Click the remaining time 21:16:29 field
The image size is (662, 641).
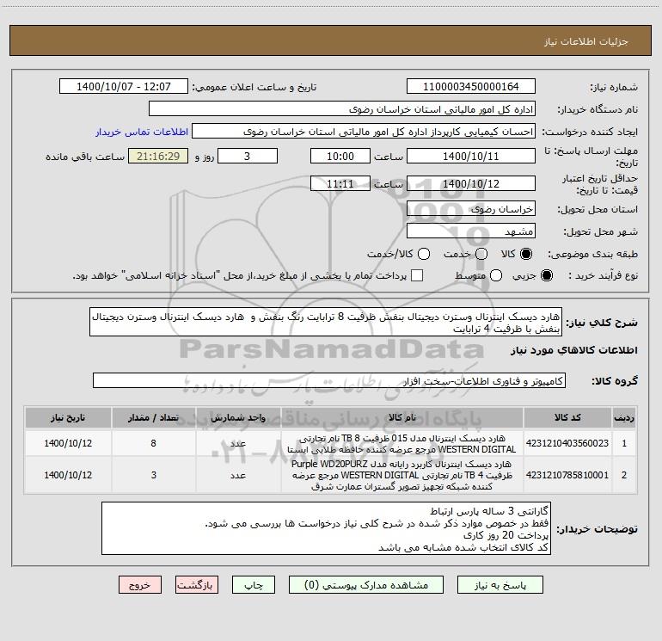(158, 156)
